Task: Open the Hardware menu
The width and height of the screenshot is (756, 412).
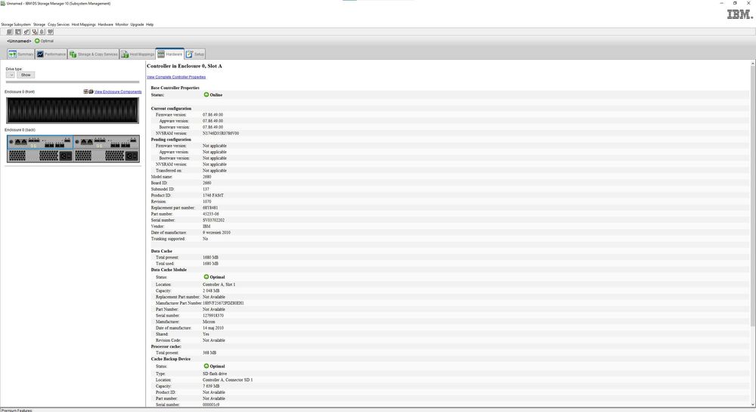Action: click(105, 24)
